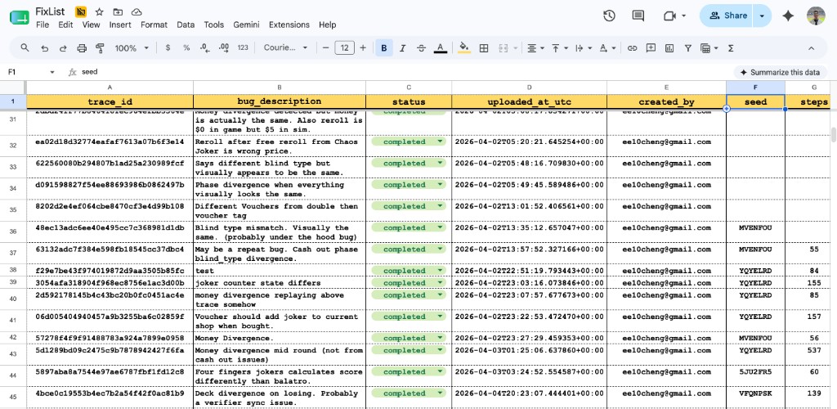Viewport: 837px width, 409px height.
Task: Click the Insert link chain icon
Action: pos(632,48)
